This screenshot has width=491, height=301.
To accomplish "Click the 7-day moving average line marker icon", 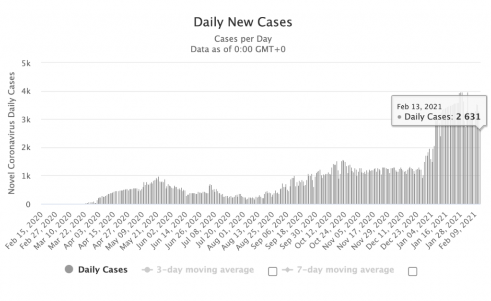I will pos(288,270).
